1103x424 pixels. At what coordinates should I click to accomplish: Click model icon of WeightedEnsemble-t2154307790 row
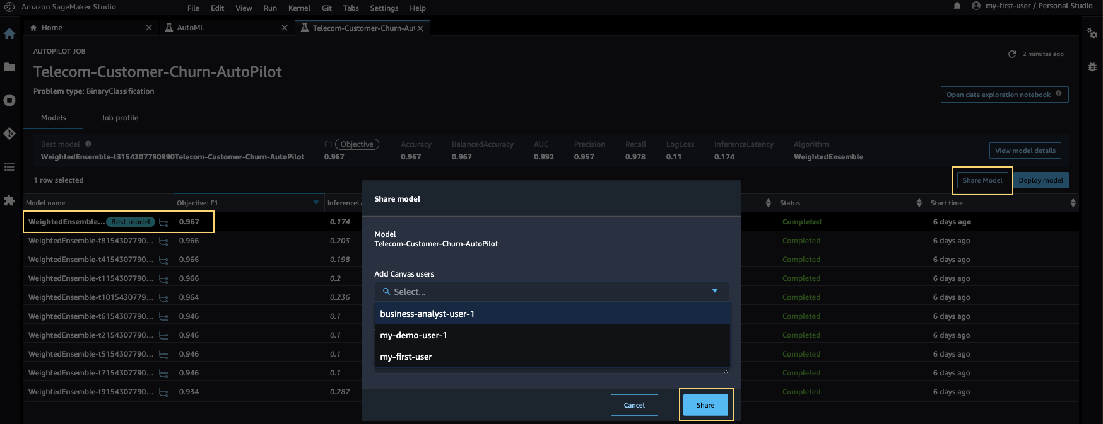tap(163, 335)
